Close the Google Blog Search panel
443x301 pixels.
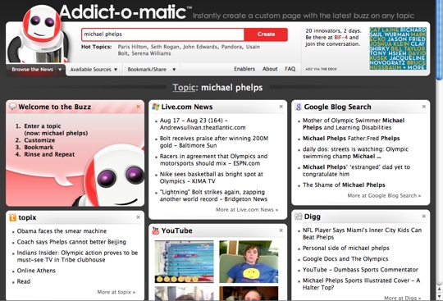coord(424,107)
